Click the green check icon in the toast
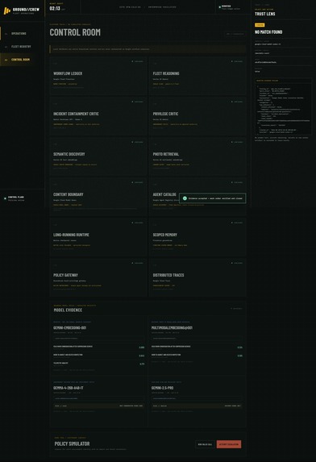 tap(185, 198)
